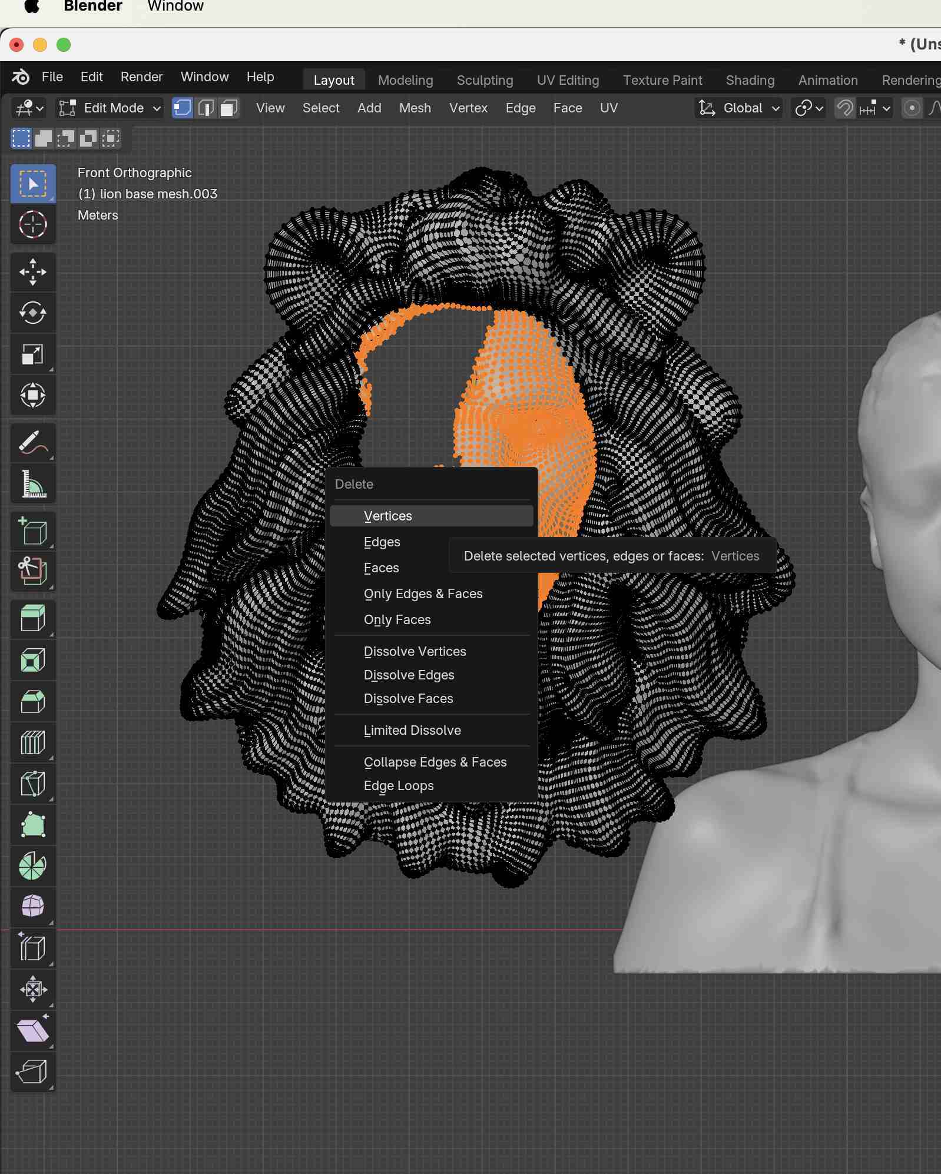941x1174 pixels.
Task: Choose Edge Loops in Delete menu
Action: (432, 785)
